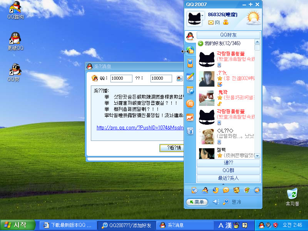The height and width of the screenshot is (231, 308).
Task: Open the globe folder icon in QQ sidebar
Action: pos(190,50)
